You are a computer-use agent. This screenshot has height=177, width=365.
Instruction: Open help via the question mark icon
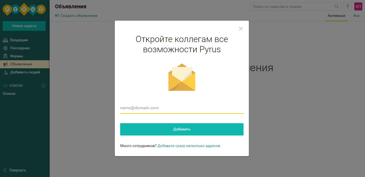347,6
